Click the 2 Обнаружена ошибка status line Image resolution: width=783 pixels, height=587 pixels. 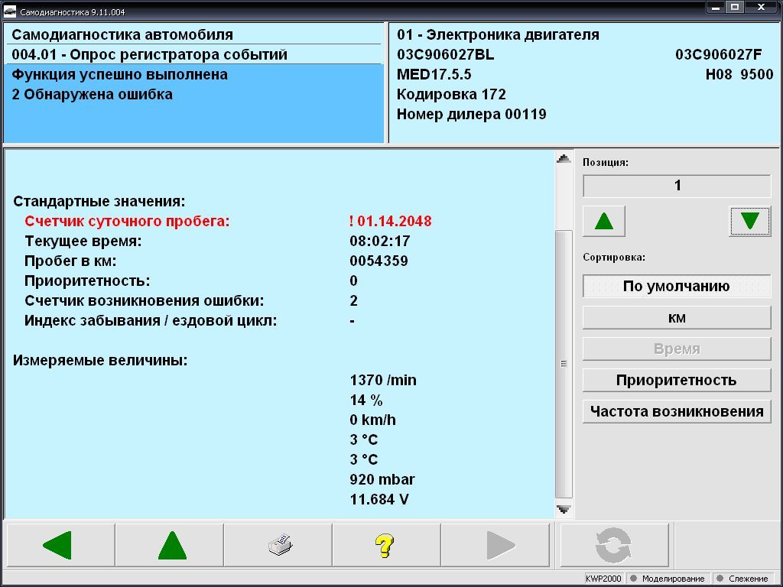(93, 94)
